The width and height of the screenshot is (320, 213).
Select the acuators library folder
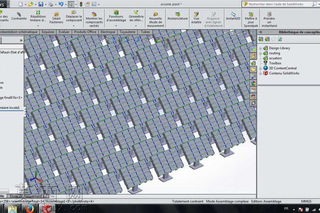click(275, 58)
